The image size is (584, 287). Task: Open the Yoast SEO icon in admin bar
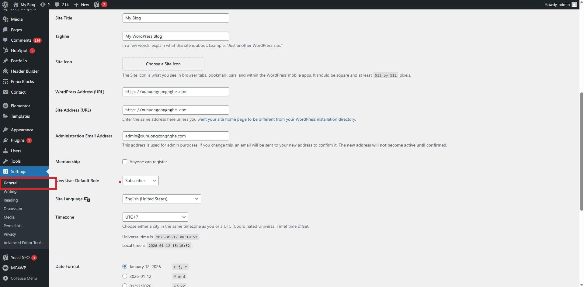(x=96, y=5)
